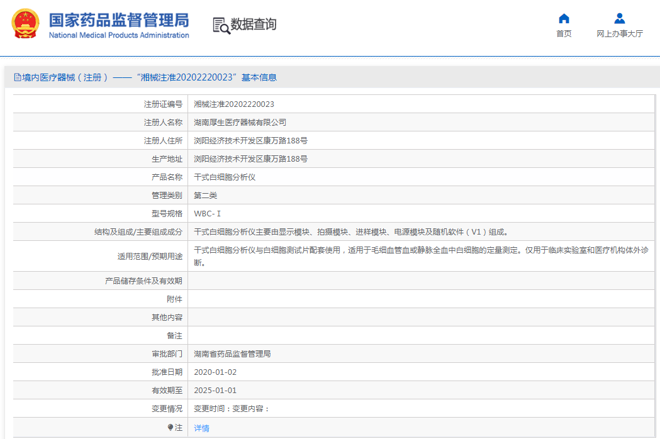This screenshot has height=439, width=660.
Task: Click the lightbulb icon beside 注
Action: tap(170, 428)
